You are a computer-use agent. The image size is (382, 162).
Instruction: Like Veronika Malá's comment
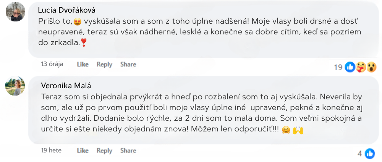pyautogui.click(x=83, y=151)
